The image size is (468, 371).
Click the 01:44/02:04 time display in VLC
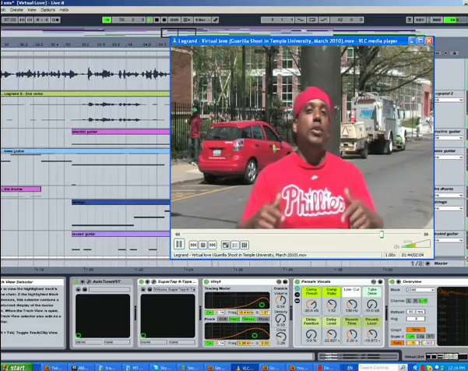(x=413, y=255)
